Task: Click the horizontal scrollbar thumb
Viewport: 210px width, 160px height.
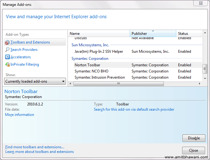Action: pos(119,84)
